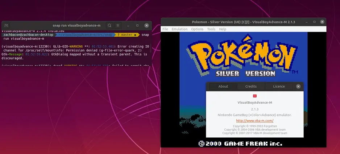The image size is (340, 154).
Task: Click the terminal search icon
Action: [109, 25]
